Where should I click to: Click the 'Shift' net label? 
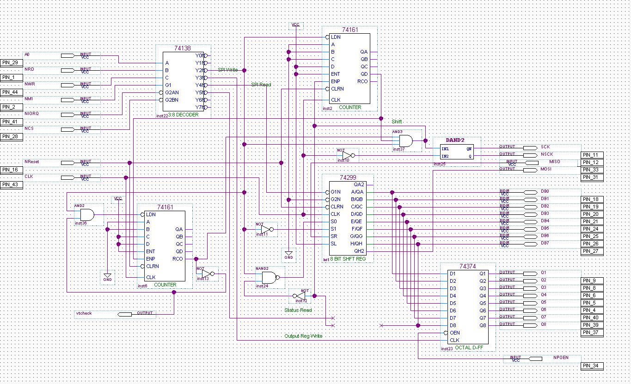(x=397, y=122)
